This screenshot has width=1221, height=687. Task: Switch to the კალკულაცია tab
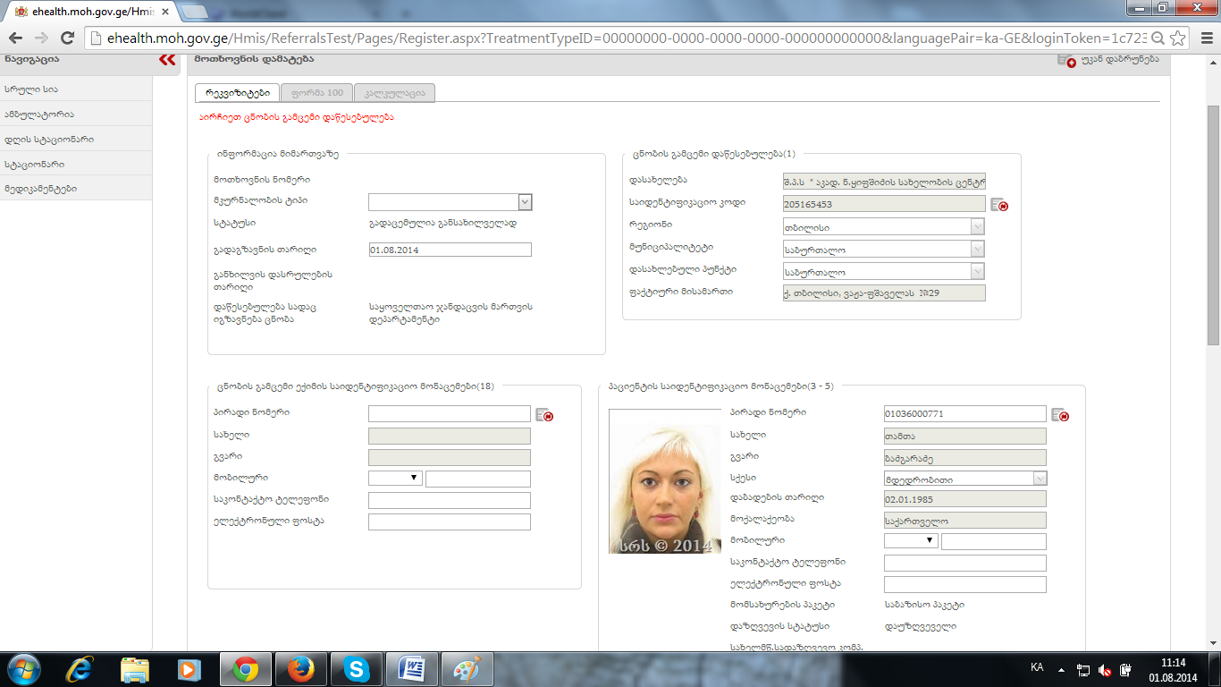click(x=394, y=93)
